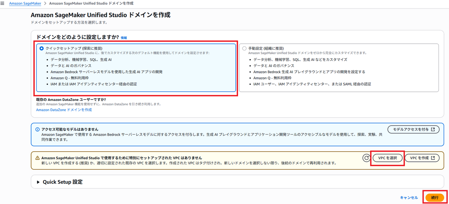Viewport: 449px width, 204px height.
Task: Open the 情報 info link
Action: pos(124,38)
